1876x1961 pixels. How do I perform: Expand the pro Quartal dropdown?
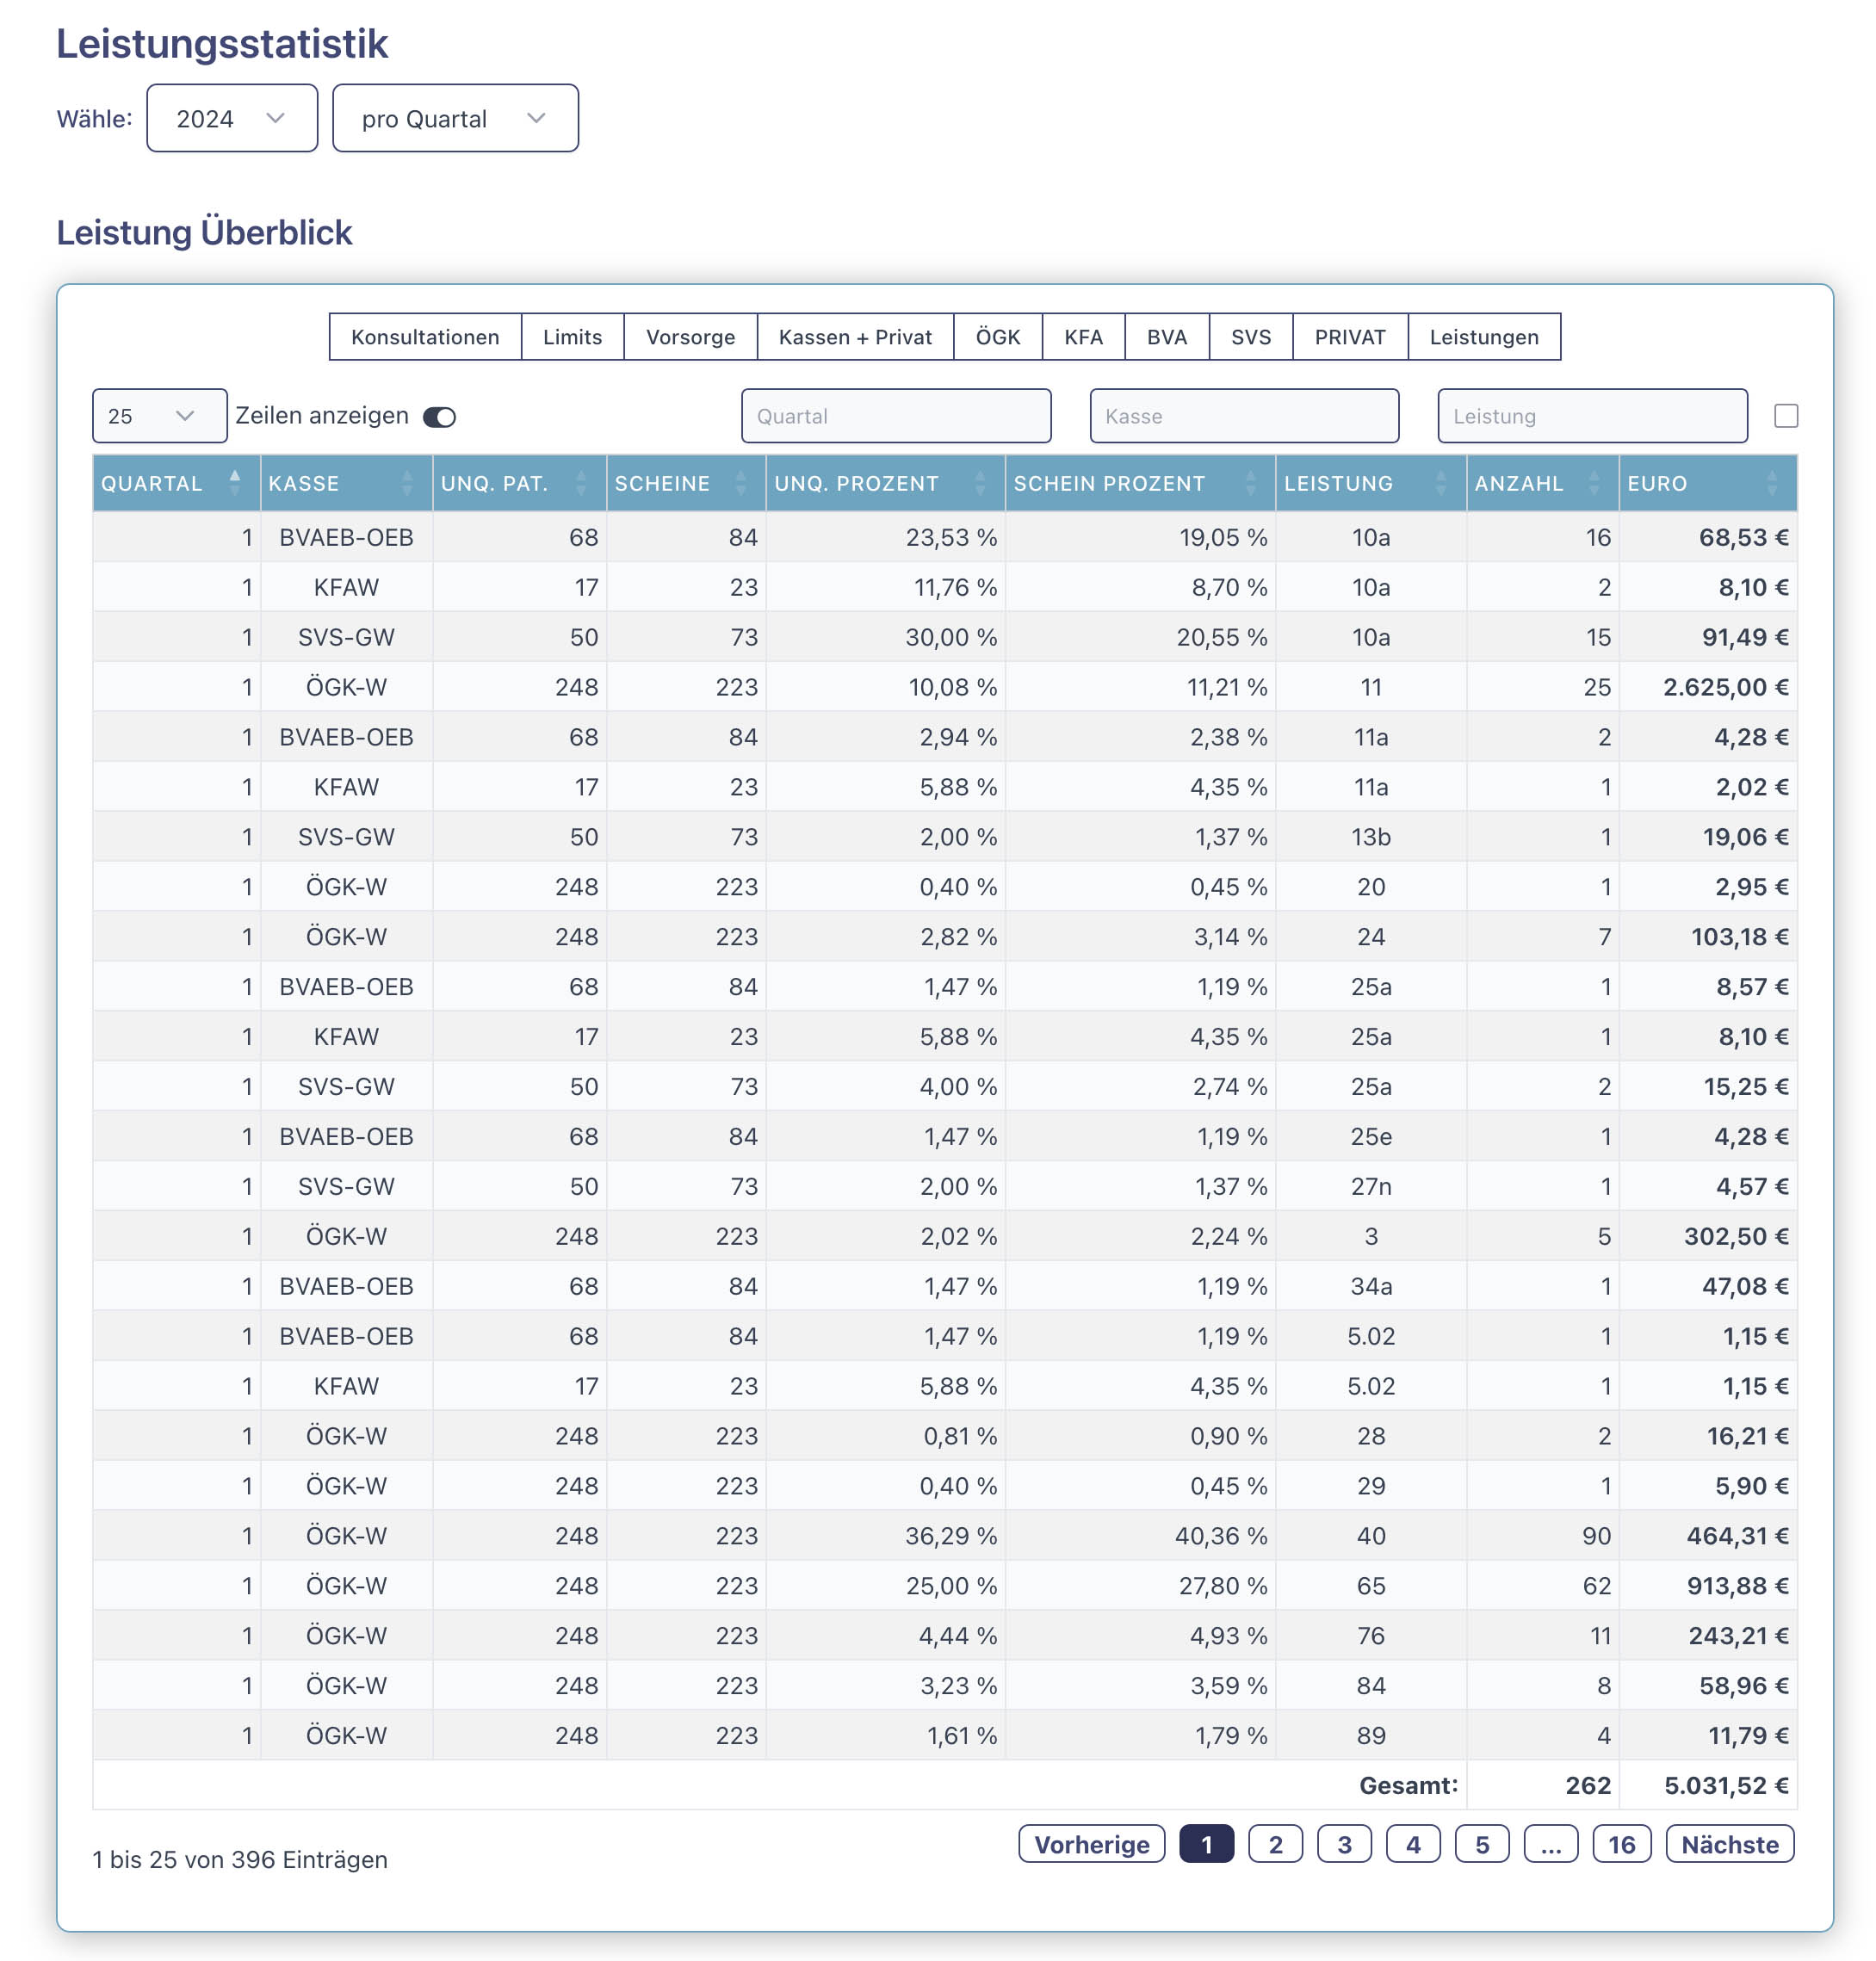[455, 119]
